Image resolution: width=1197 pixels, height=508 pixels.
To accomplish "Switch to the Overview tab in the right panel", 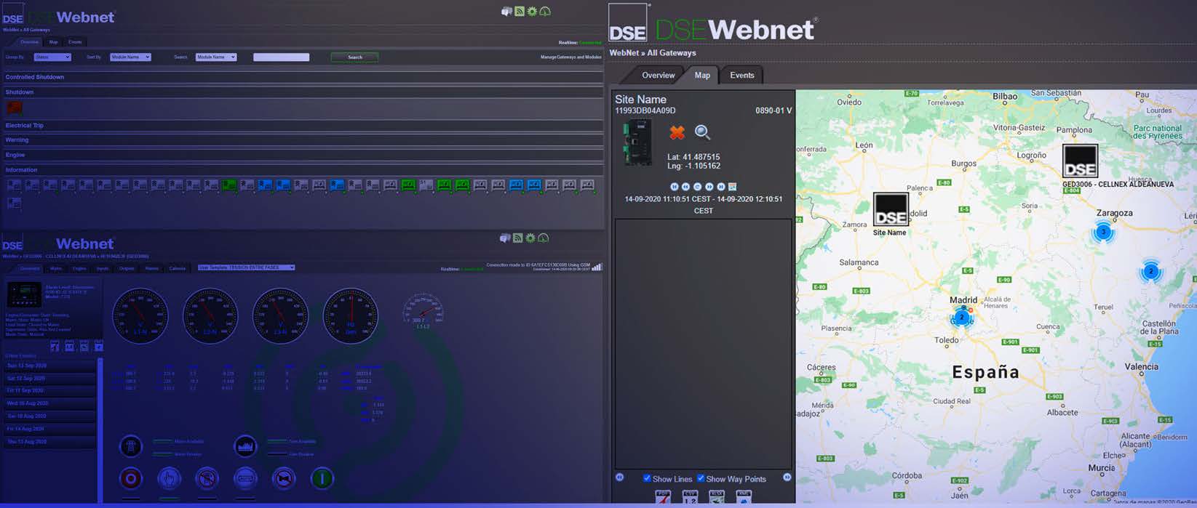I will [x=658, y=75].
